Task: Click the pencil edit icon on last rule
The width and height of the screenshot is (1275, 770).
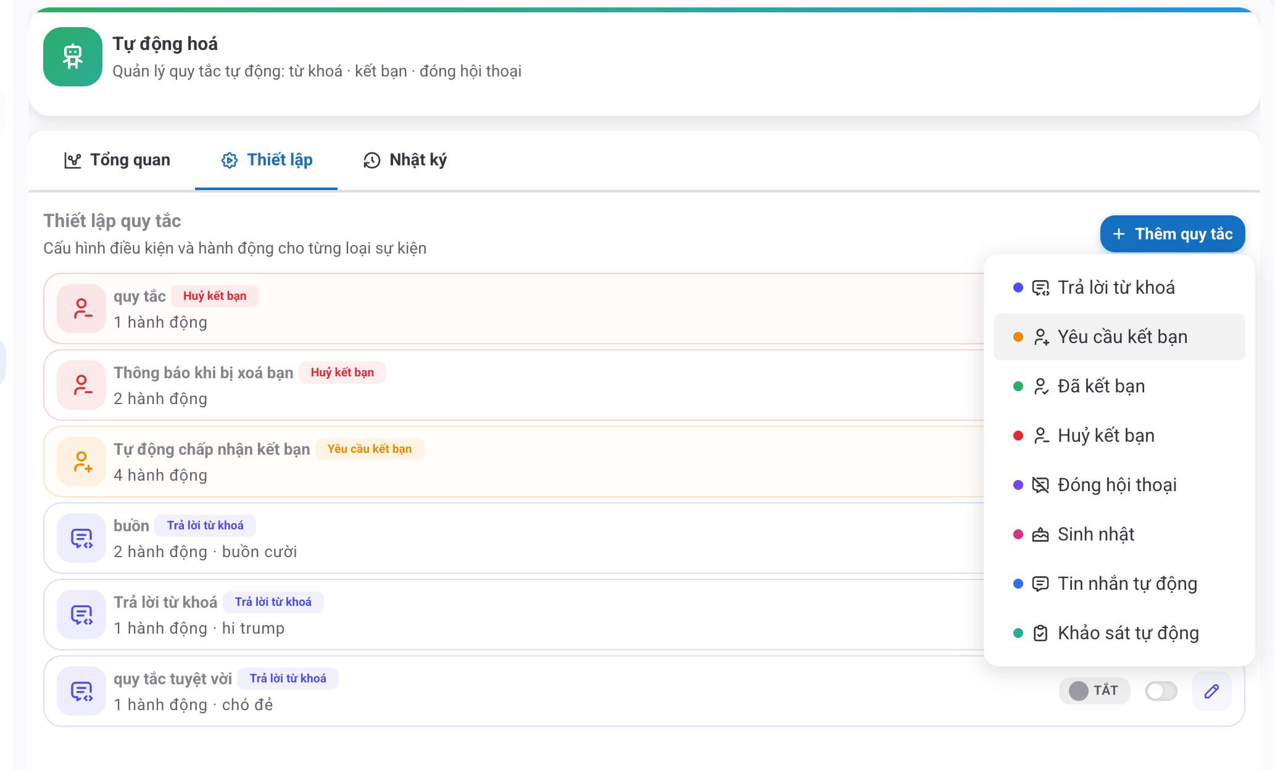Action: pyautogui.click(x=1211, y=691)
